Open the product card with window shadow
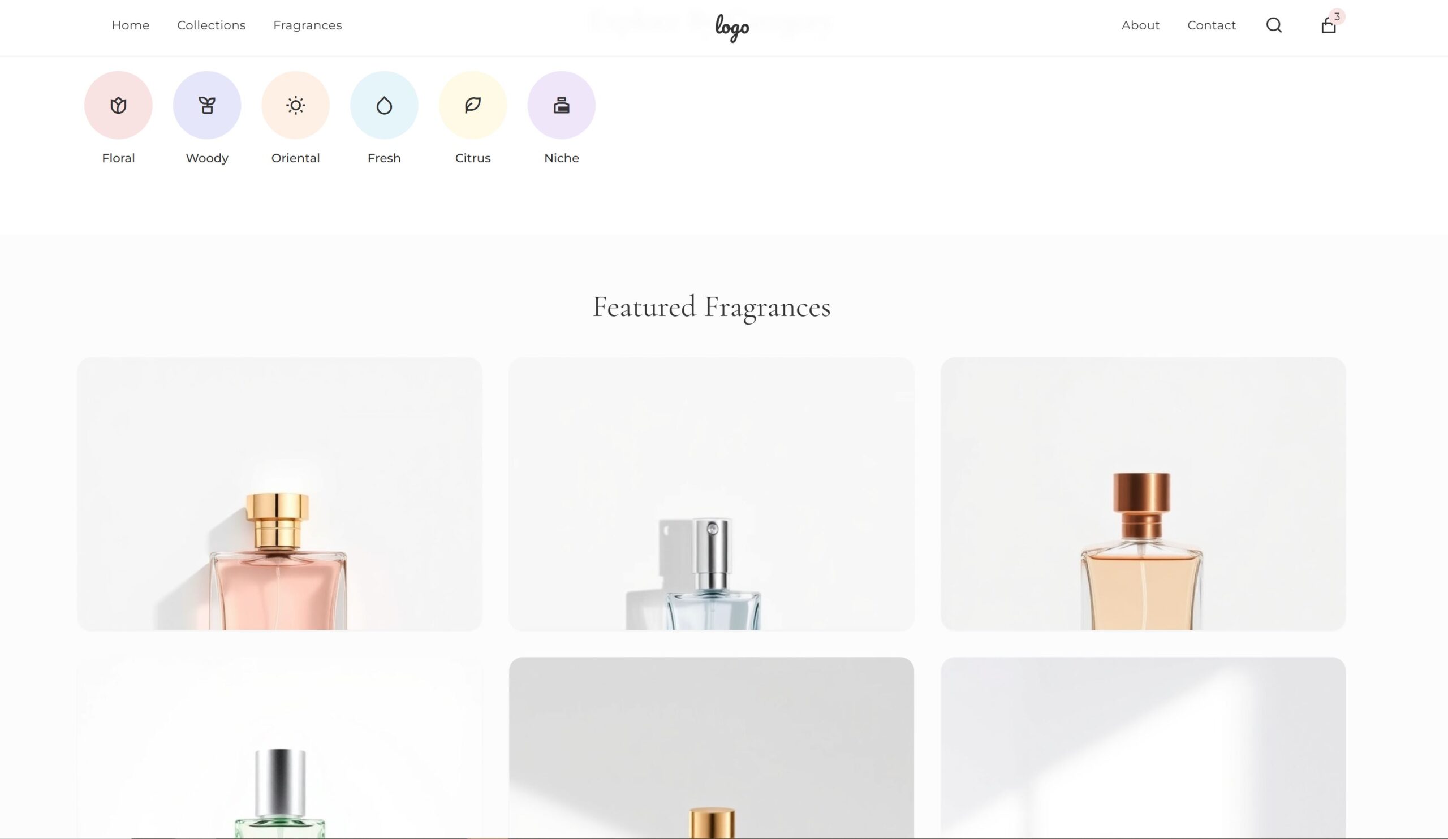1448x839 pixels. point(1143,747)
